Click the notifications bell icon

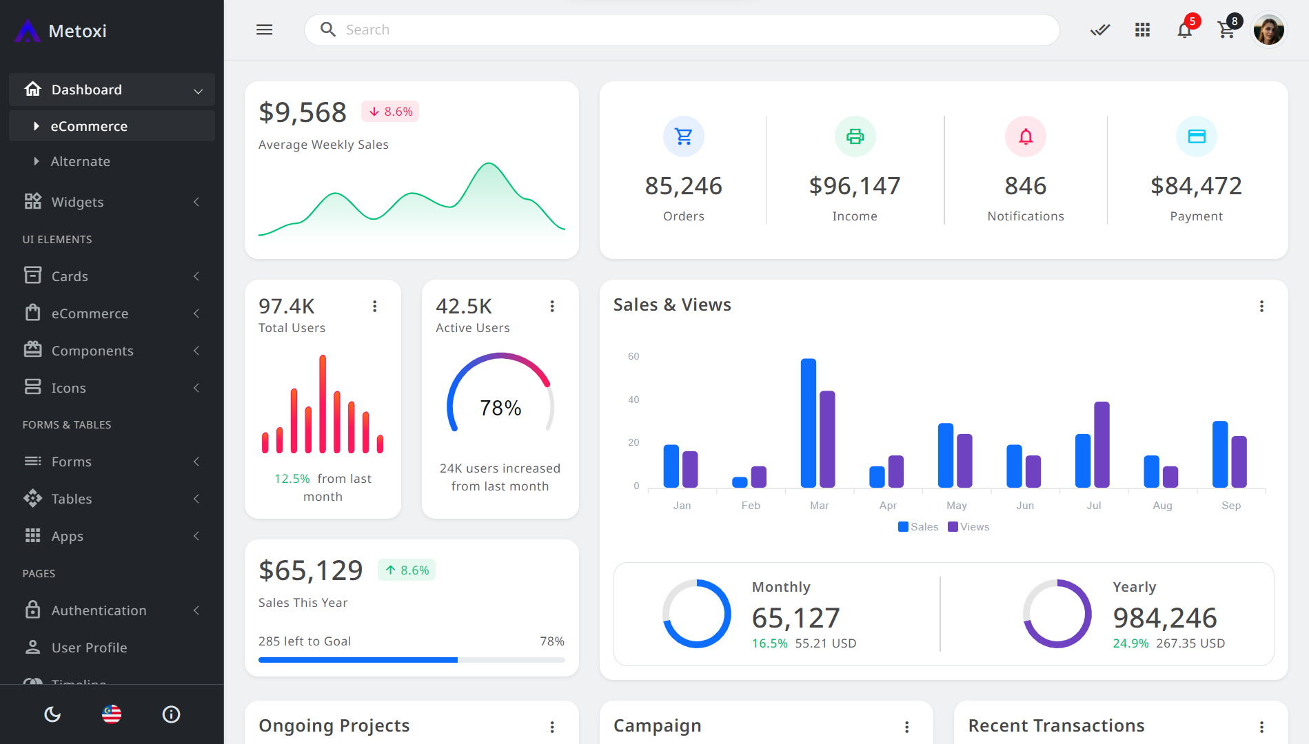click(x=1184, y=30)
